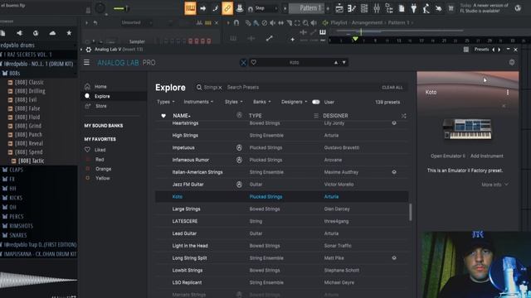
Task: Click the cloud icon in FL browser
Action: pos(52,33)
